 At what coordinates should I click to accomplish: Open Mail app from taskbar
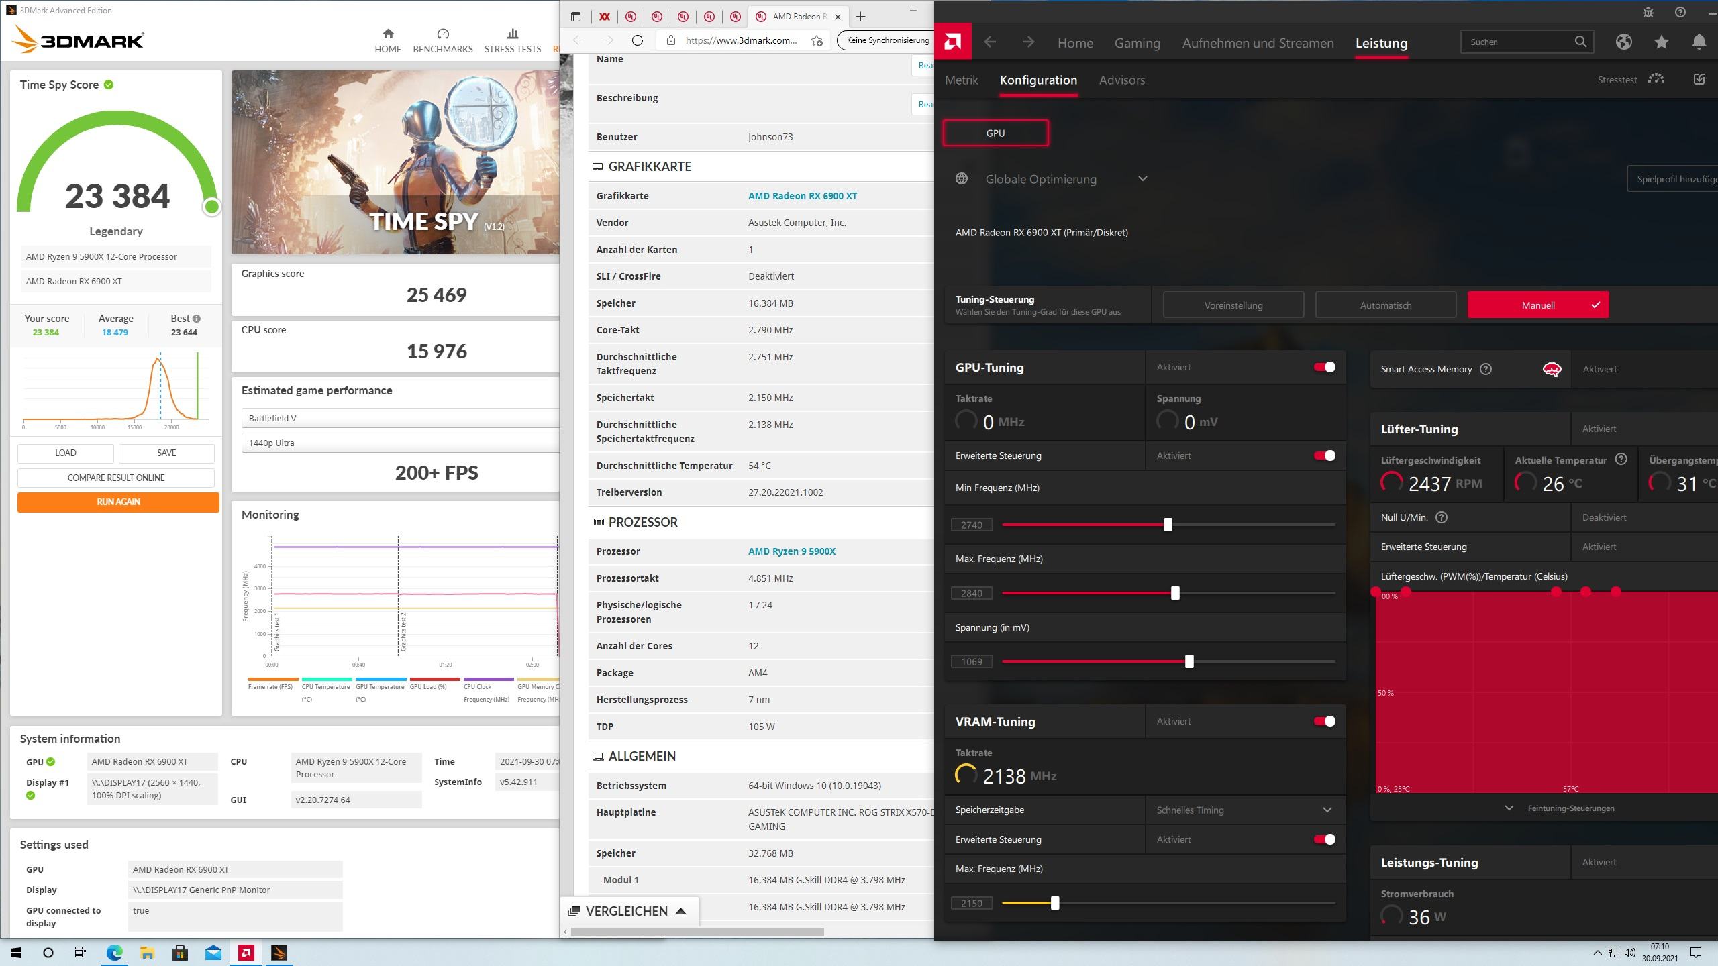(213, 953)
